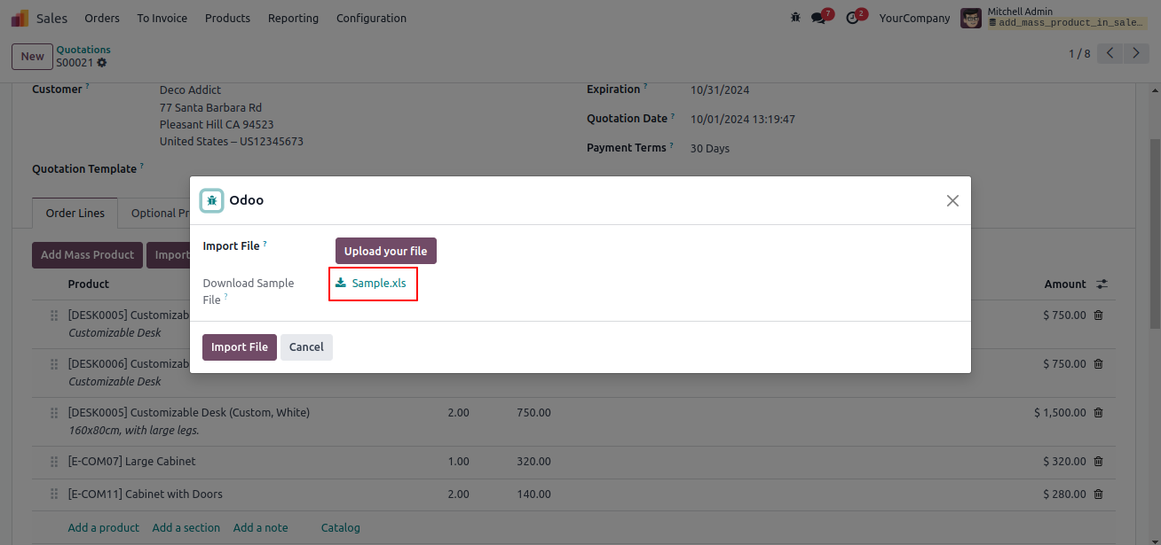1161x545 pixels.
Task: Open the Configuration menu
Action: 371,18
